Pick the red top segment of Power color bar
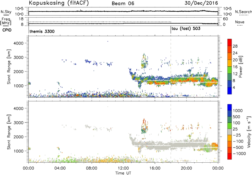The height and width of the screenshot is (175, 252). click(x=230, y=43)
